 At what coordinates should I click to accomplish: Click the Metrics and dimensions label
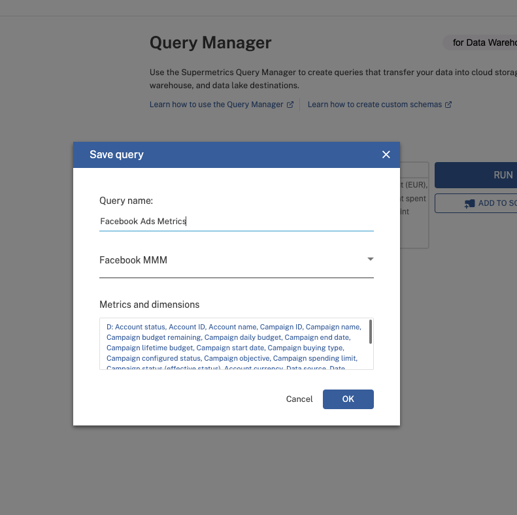(x=149, y=305)
